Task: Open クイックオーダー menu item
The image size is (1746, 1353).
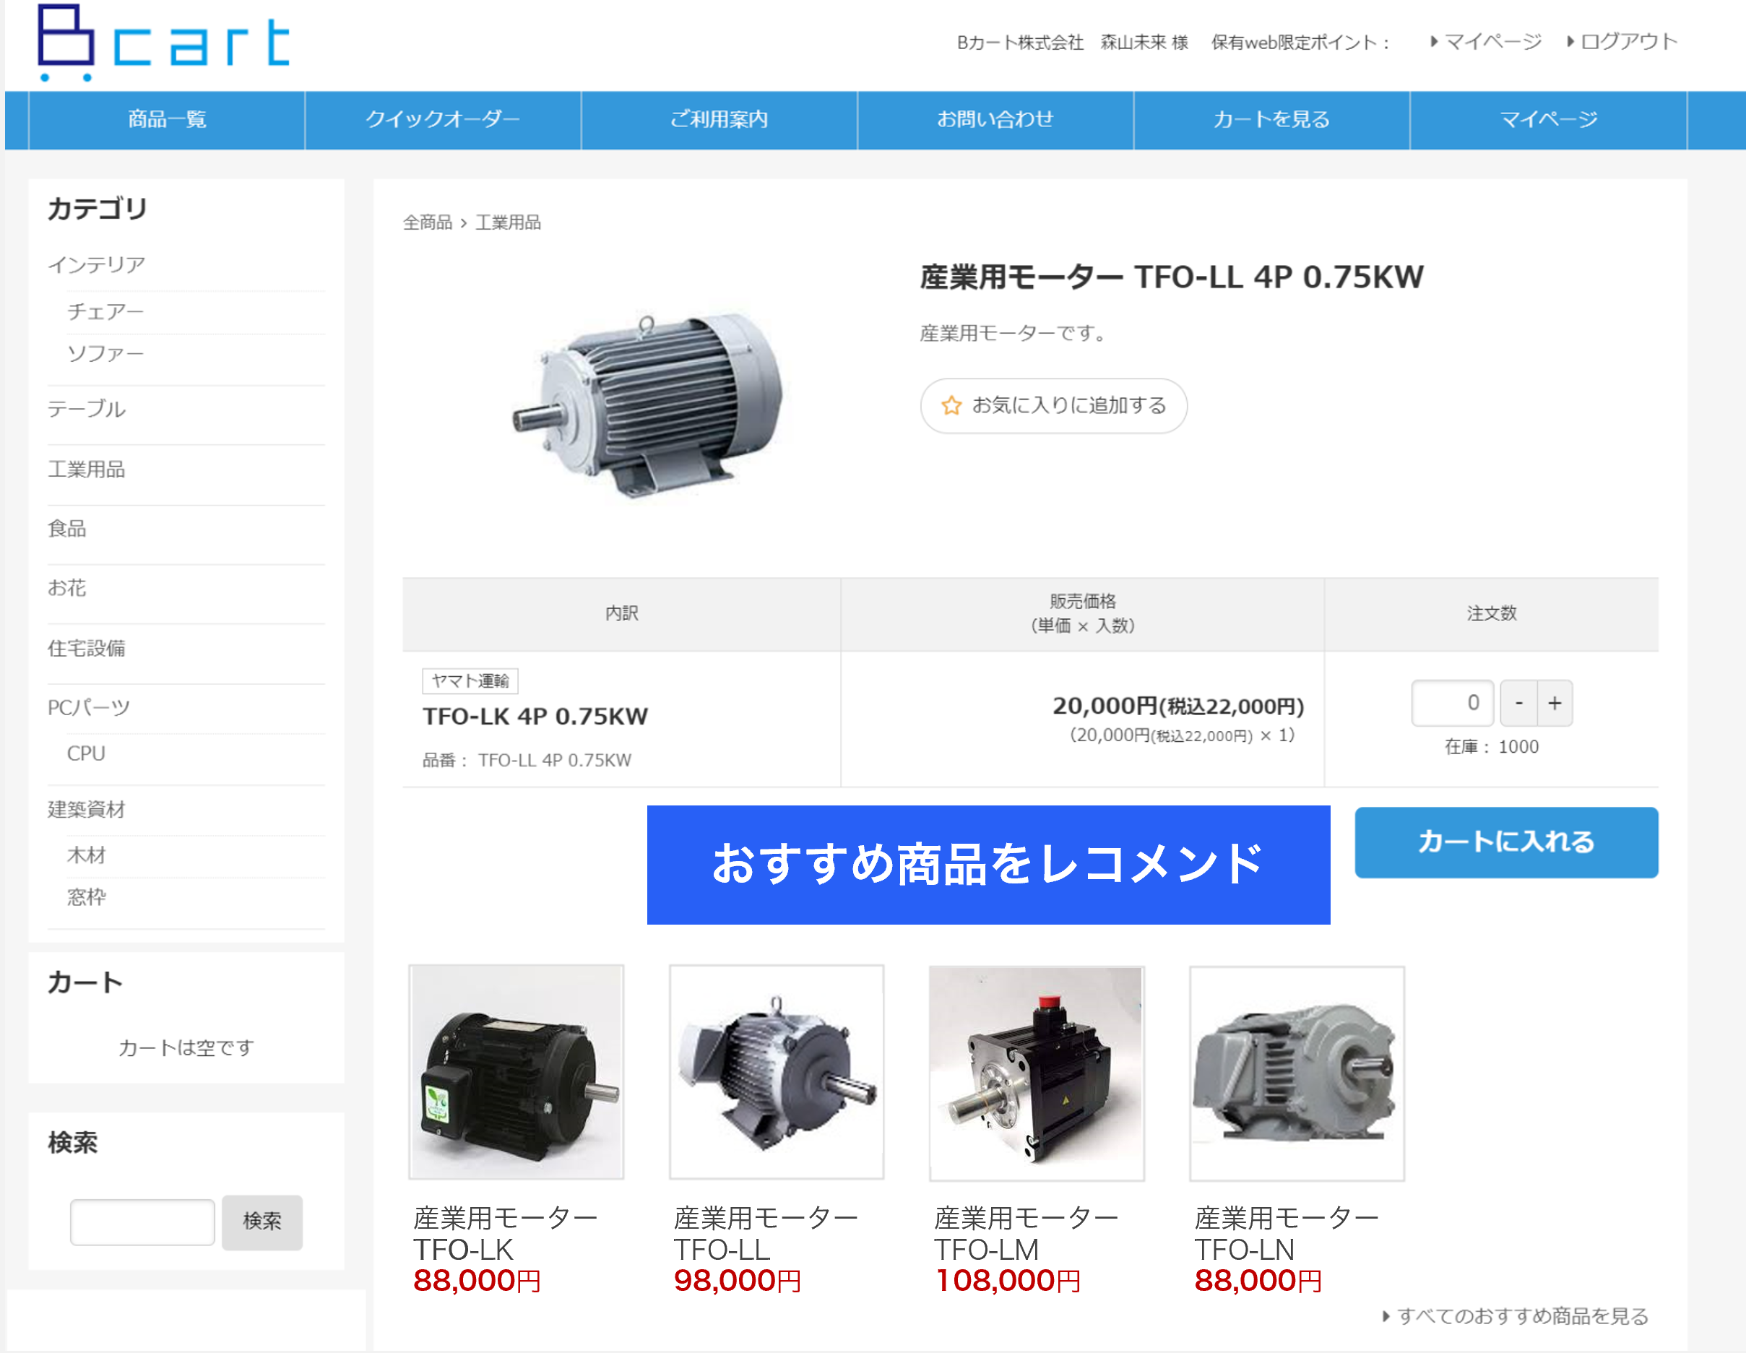Action: 443,120
